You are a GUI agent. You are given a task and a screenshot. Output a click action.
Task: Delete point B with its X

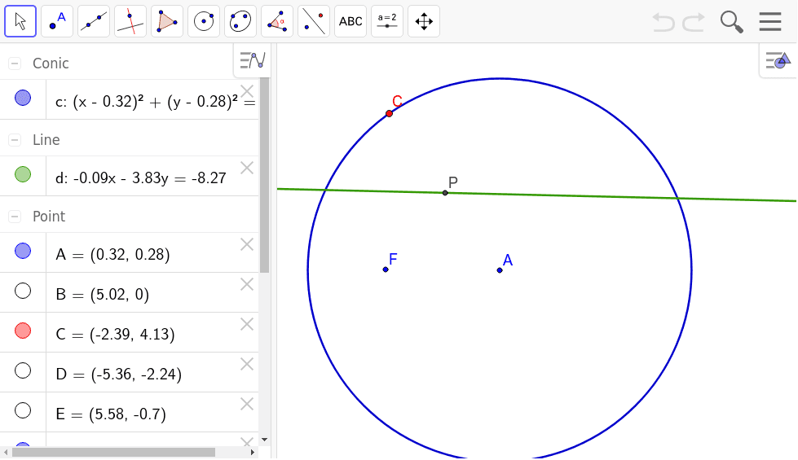(247, 284)
